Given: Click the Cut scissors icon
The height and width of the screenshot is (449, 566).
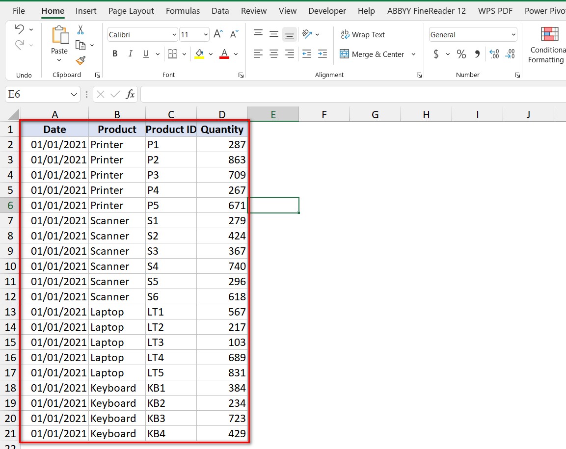Looking at the screenshot, I should point(81,30).
